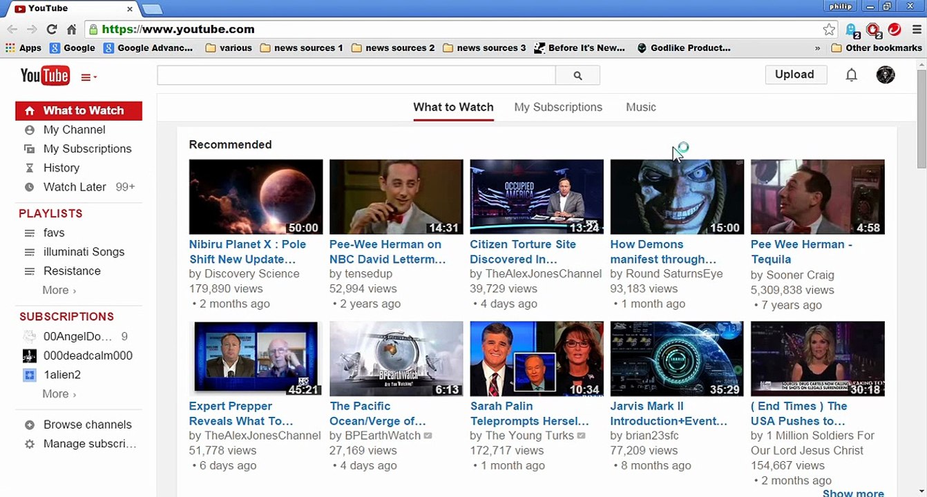Viewport: 927px width, 497px height.
Task: Expand the bookmarks overflow chevron
Action: tap(818, 48)
